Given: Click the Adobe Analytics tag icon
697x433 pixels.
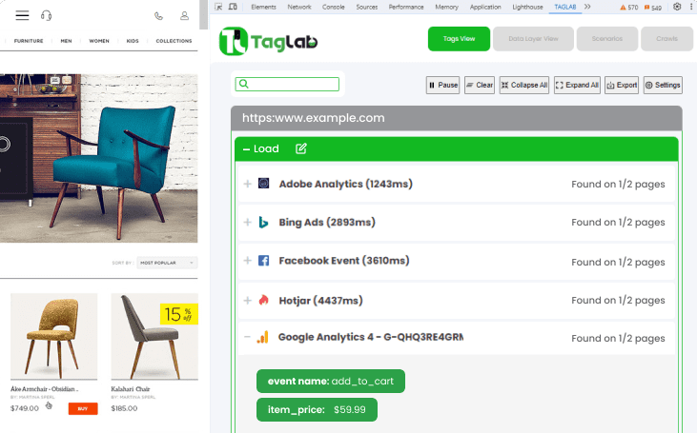Looking at the screenshot, I should (x=263, y=184).
